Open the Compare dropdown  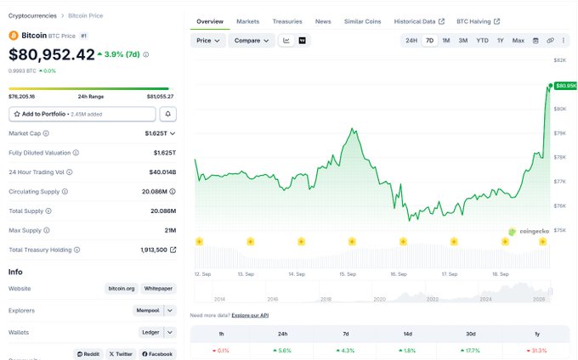point(252,41)
